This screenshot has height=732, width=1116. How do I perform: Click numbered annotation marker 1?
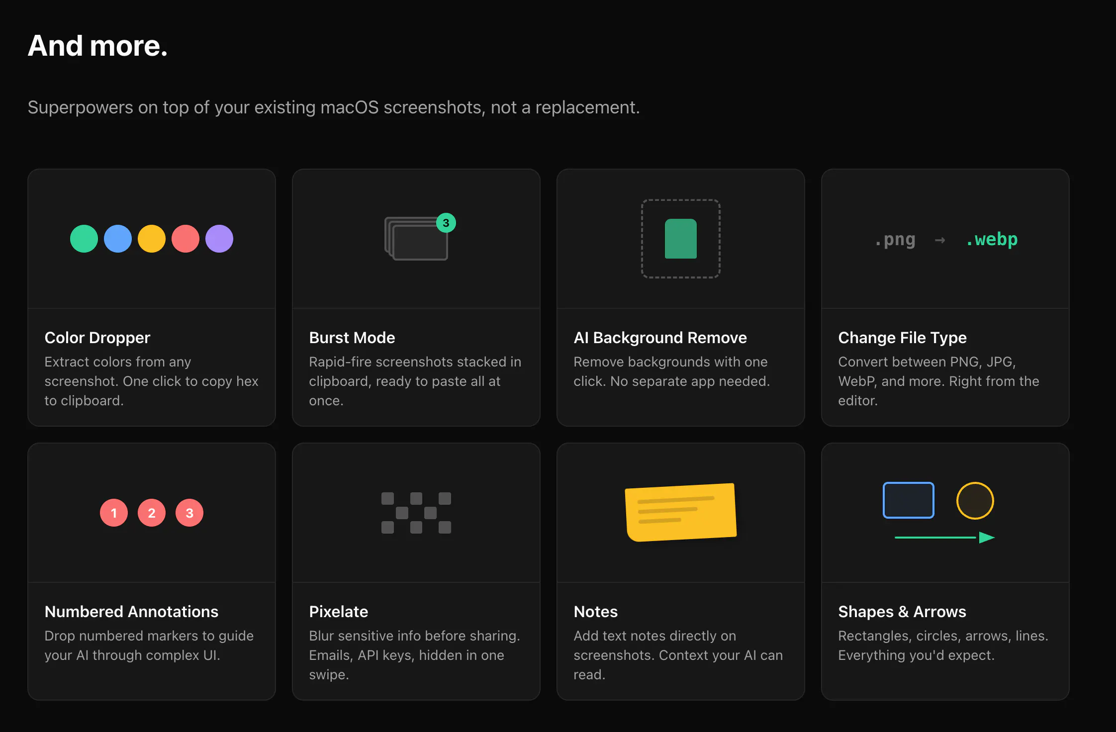pyautogui.click(x=114, y=513)
